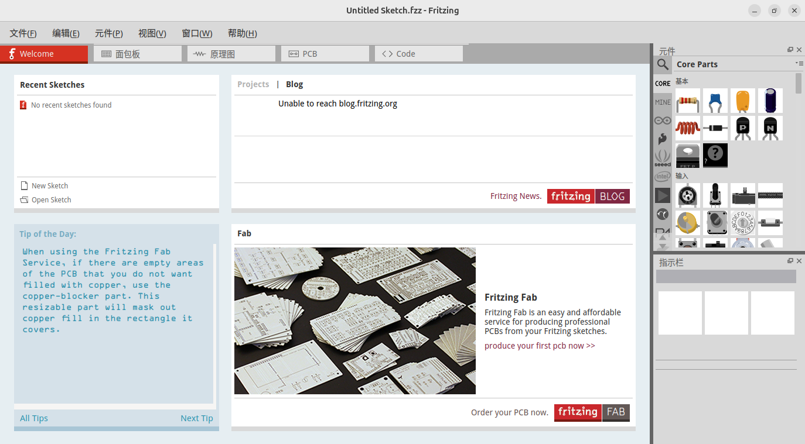The width and height of the screenshot is (805, 444).
Task: Pick the N-type transistor part
Action: 770,128
